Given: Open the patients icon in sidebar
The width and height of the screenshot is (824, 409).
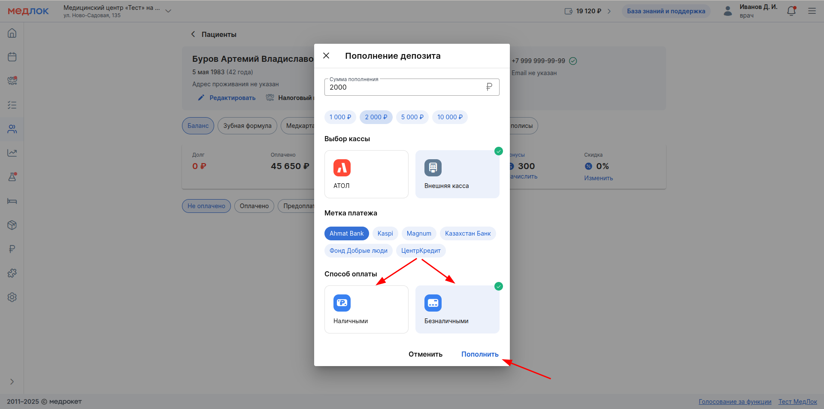Looking at the screenshot, I should point(12,129).
